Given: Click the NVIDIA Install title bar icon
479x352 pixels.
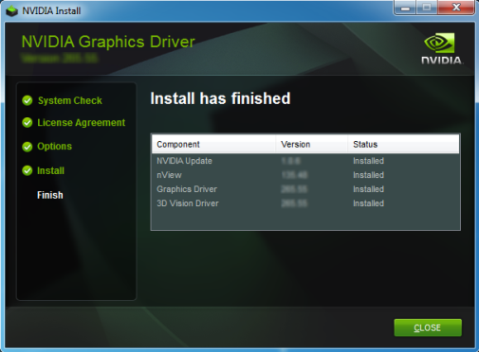Looking at the screenshot, I should pos(11,10).
